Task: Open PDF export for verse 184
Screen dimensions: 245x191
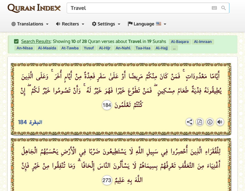Action: (200, 122)
